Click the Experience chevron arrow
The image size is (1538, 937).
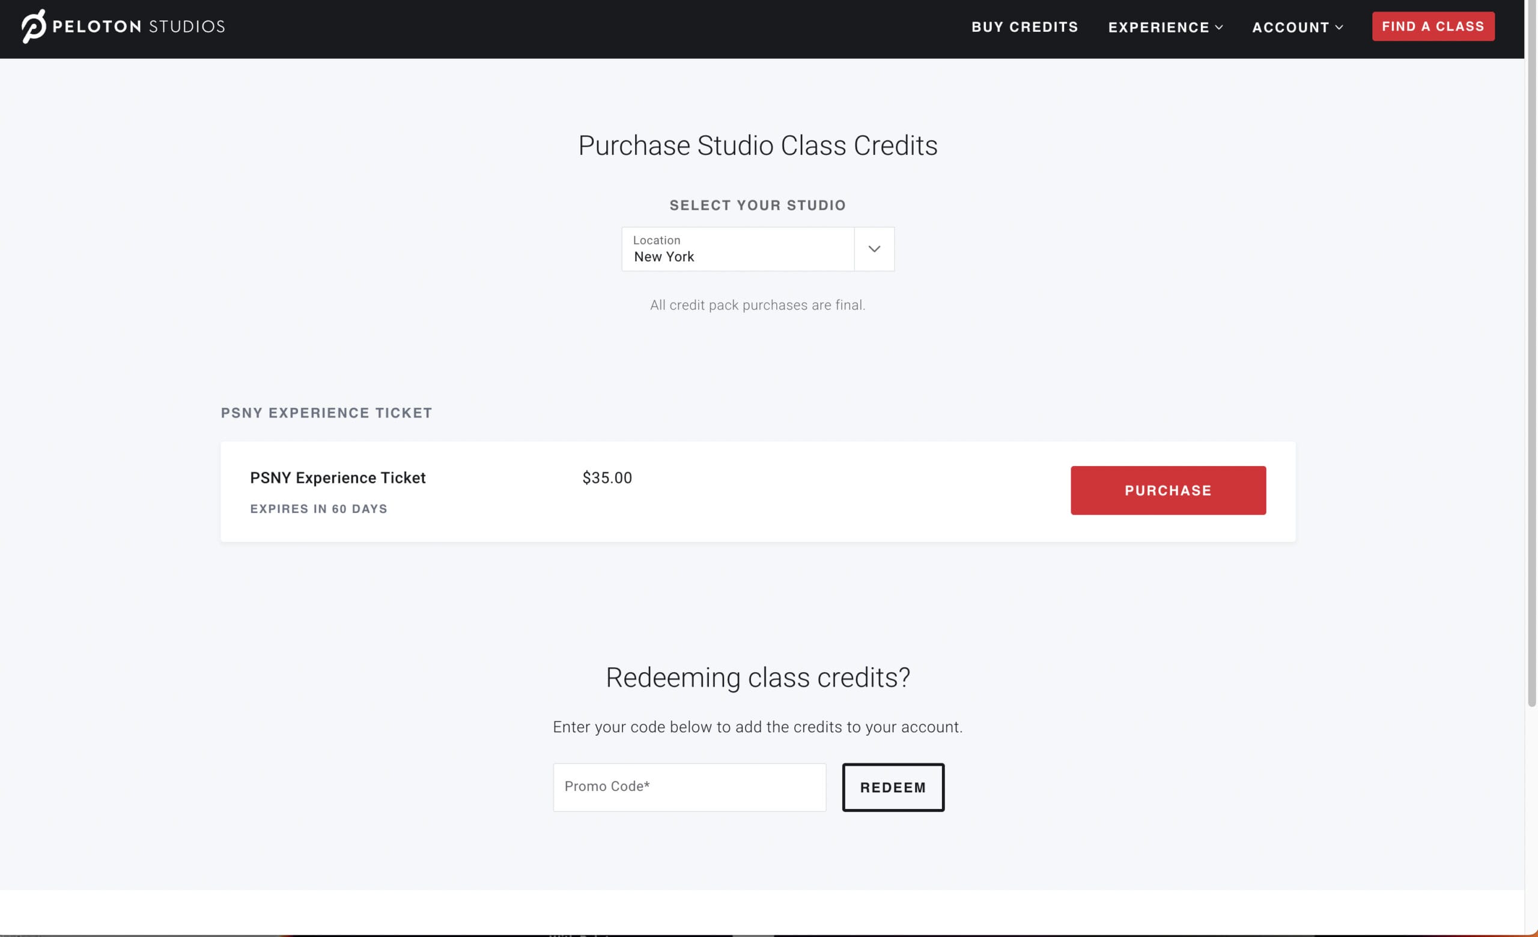click(x=1218, y=28)
